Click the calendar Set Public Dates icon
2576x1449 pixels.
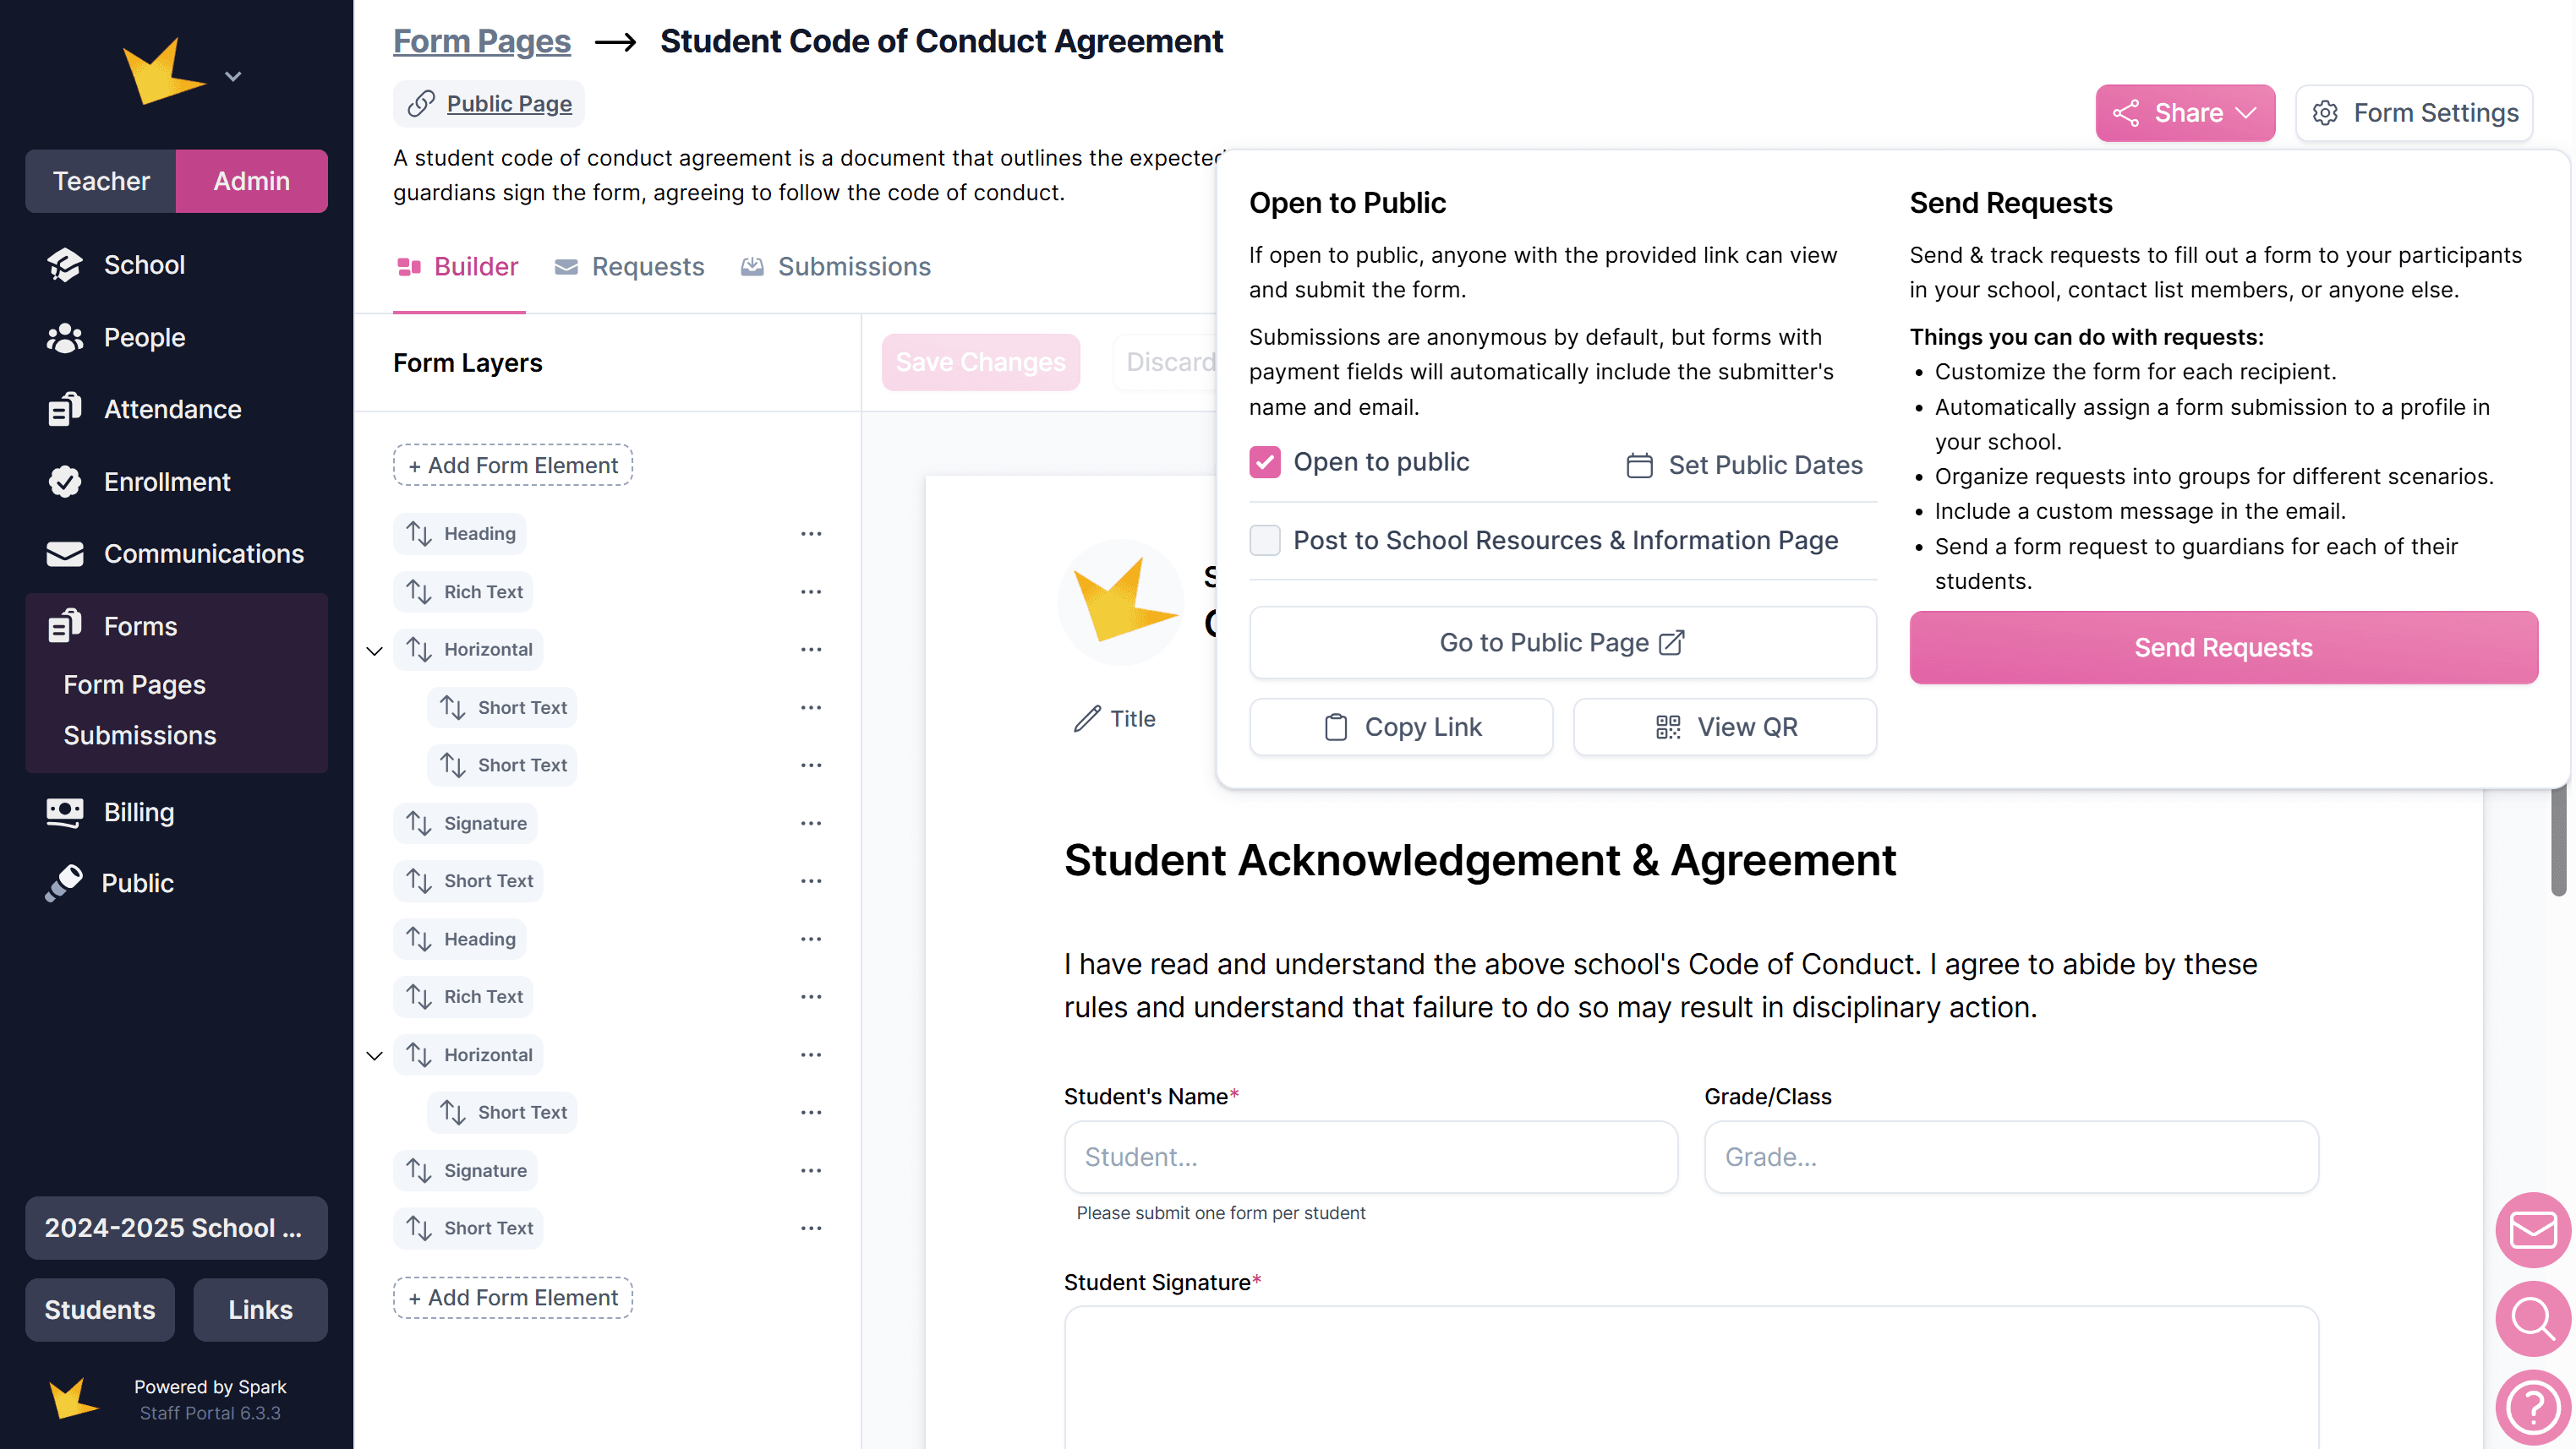[x=1639, y=465]
